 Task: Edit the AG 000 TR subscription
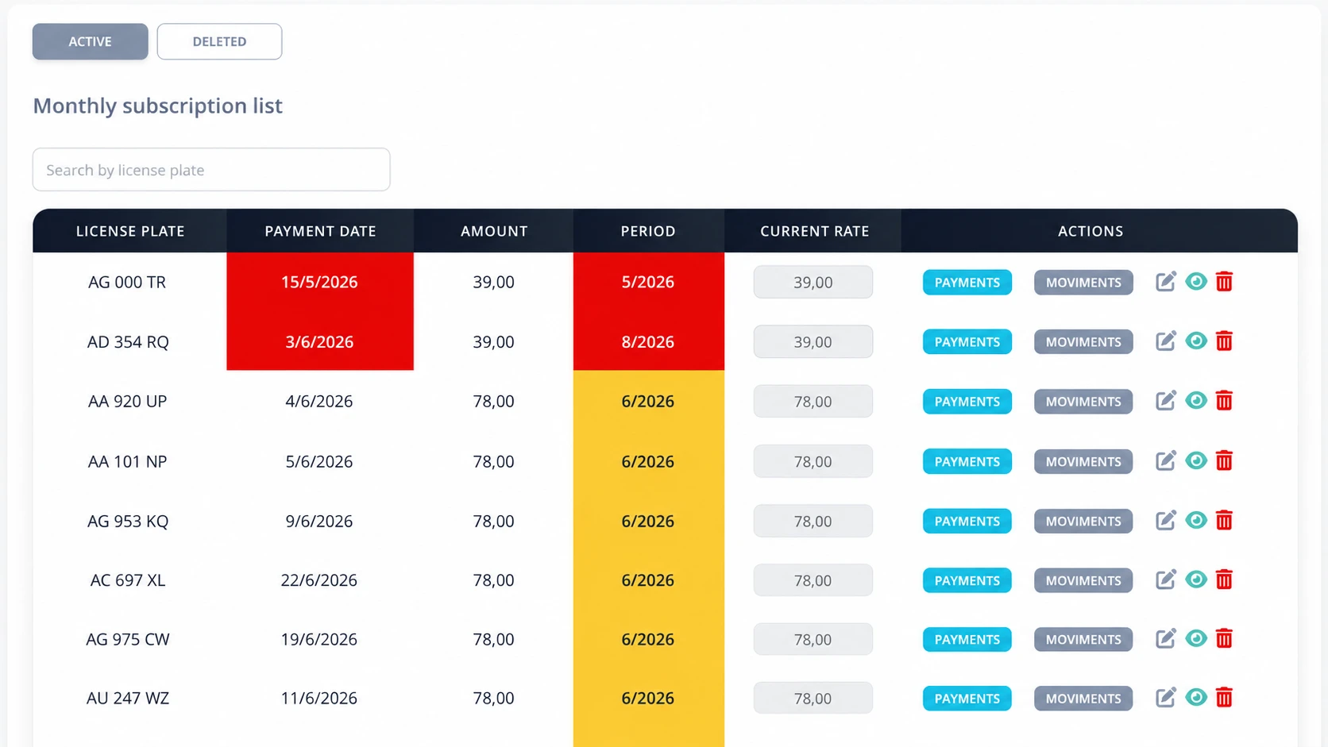[1165, 282]
